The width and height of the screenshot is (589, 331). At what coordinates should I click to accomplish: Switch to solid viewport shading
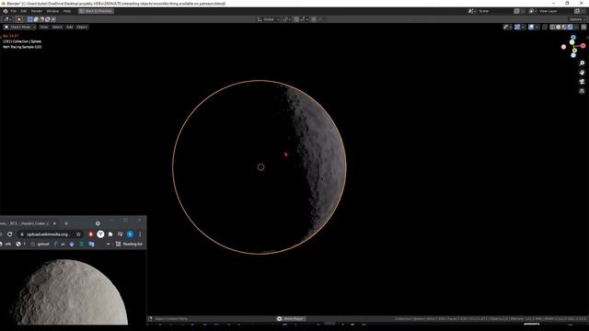tap(559, 27)
